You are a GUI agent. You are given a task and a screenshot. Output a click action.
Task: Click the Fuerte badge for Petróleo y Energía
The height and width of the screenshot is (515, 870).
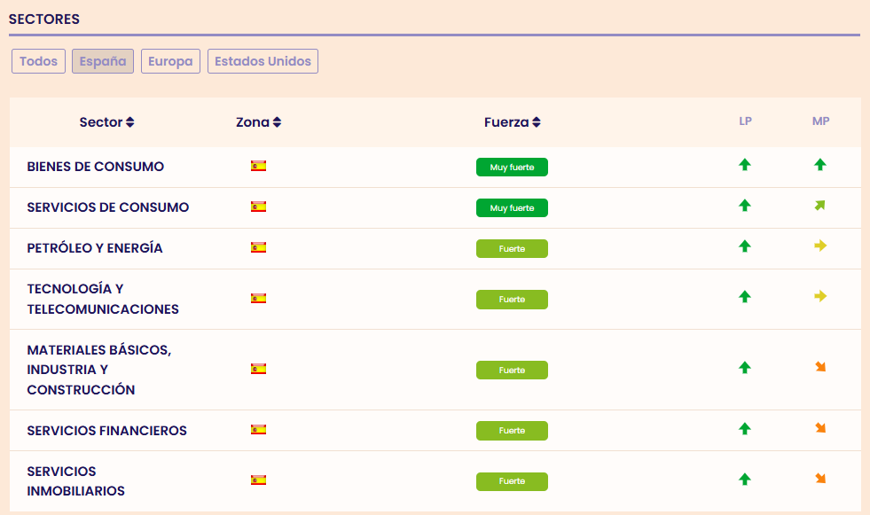(x=512, y=249)
